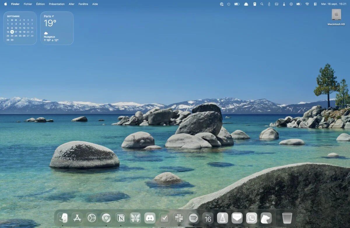
Task: Open the Calendar app showing the 16
Action: click(x=208, y=218)
